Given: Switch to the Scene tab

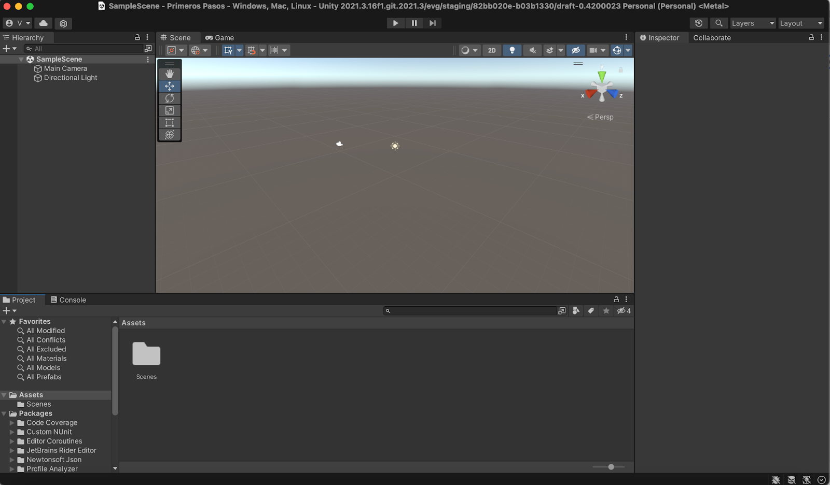Looking at the screenshot, I should [x=176, y=37].
